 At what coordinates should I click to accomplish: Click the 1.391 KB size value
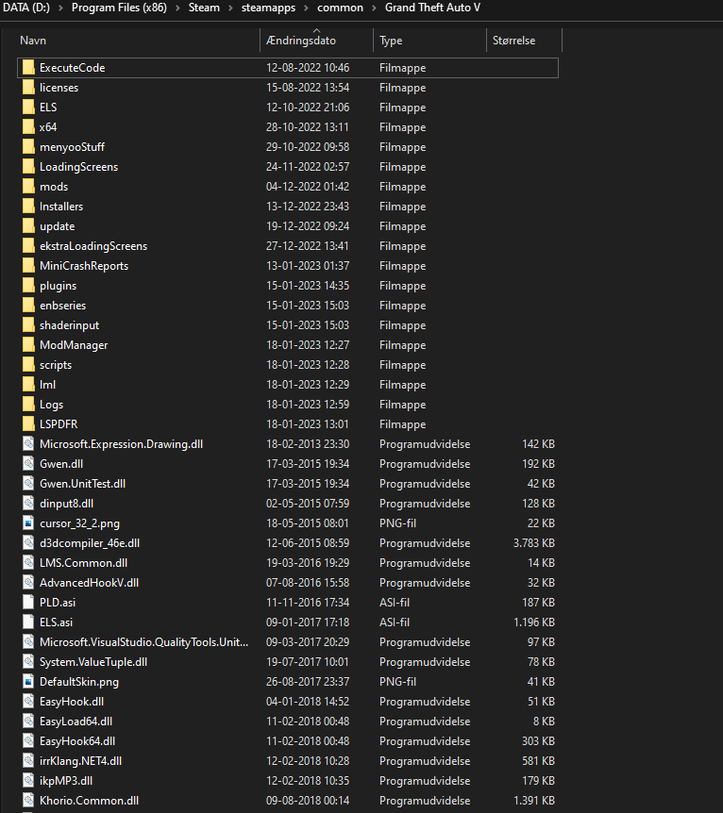click(x=534, y=801)
